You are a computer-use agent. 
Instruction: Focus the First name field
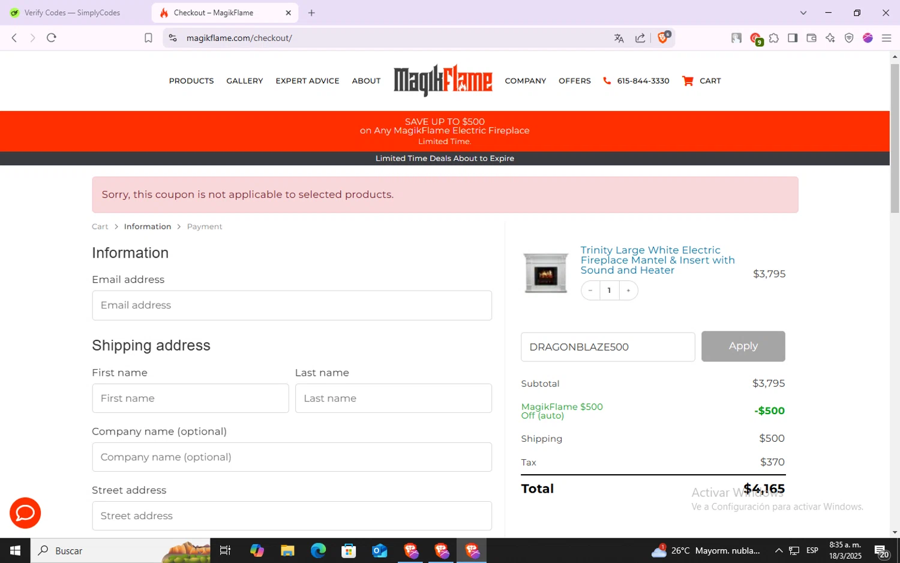click(x=190, y=399)
